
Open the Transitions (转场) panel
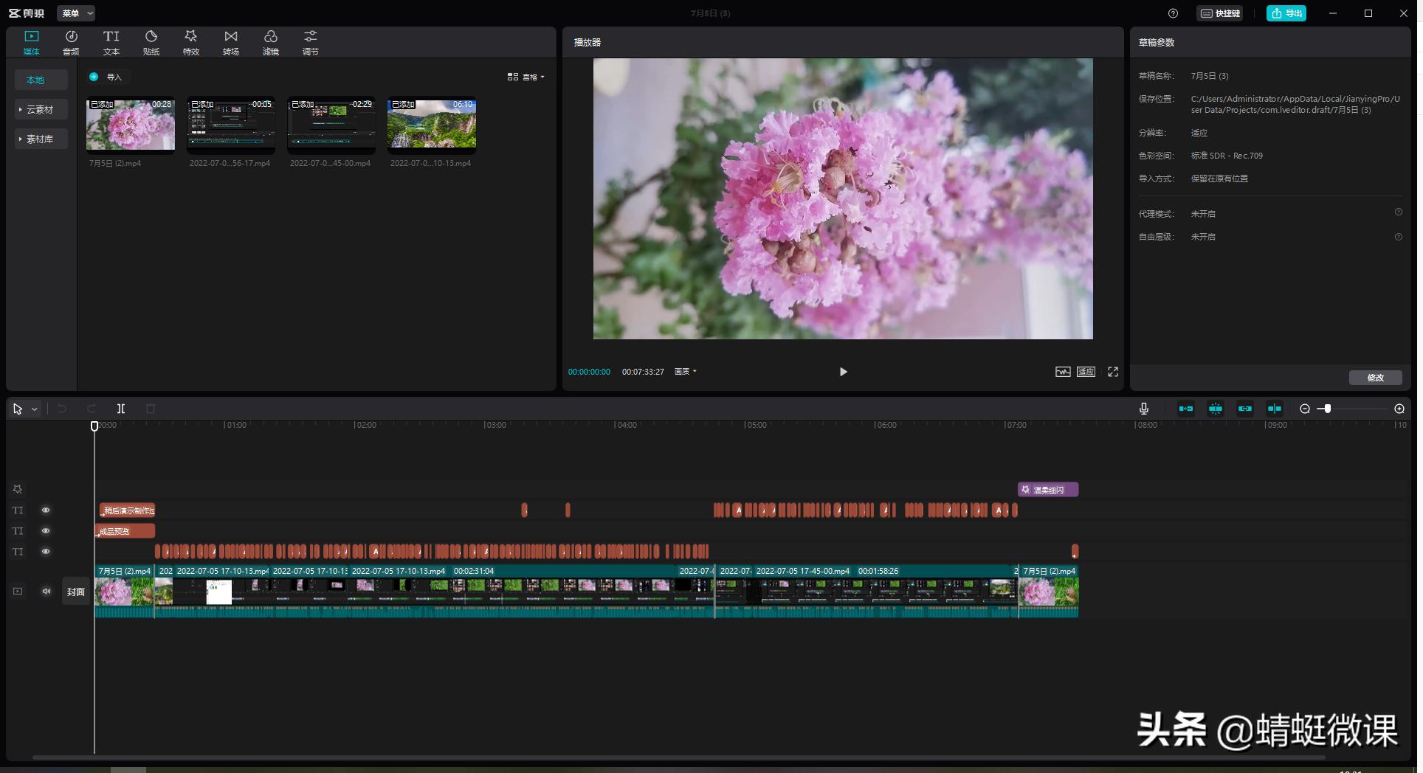tap(231, 42)
